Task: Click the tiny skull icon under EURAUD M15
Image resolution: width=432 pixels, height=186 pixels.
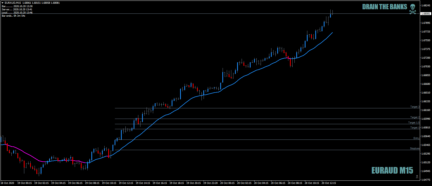Action: tap(417, 177)
